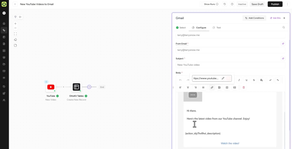Add a sticky note to canvas

point(15,45)
